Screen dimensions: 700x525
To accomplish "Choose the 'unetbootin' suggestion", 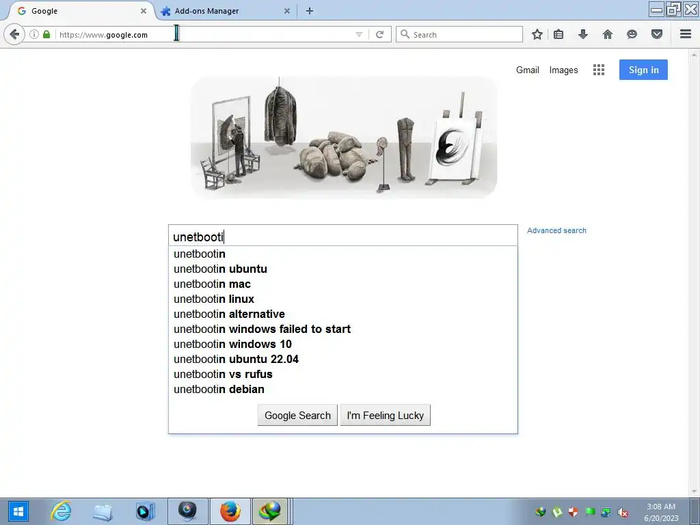I will click(x=343, y=254).
